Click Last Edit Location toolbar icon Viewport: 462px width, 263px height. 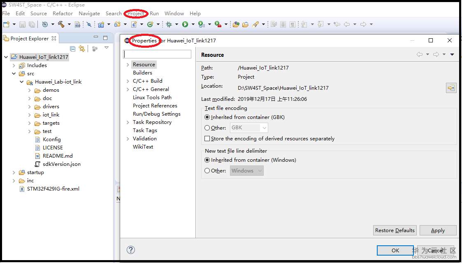(x=337, y=24)
